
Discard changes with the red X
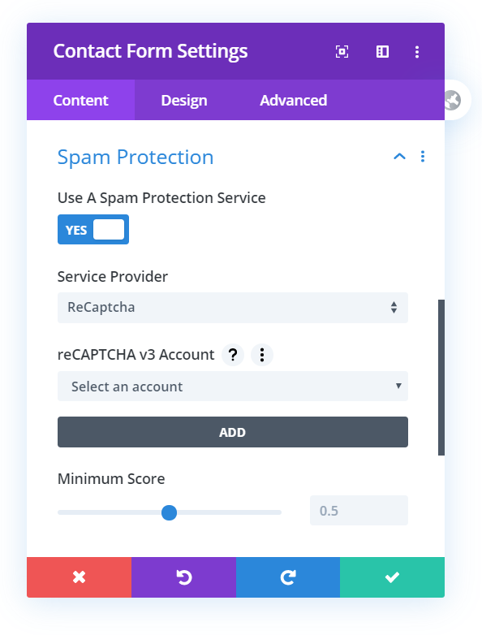[x=79, y=577]
